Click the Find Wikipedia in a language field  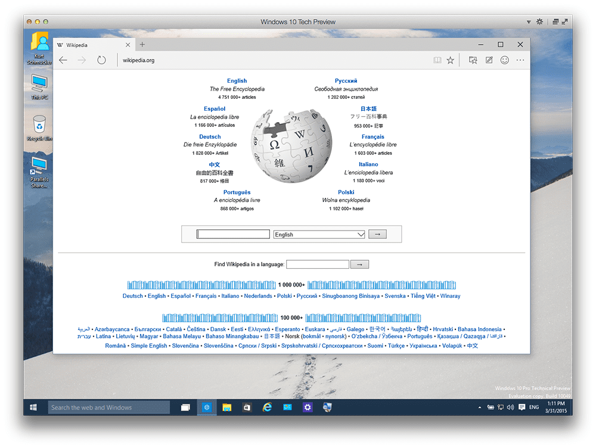click(318, 264)
